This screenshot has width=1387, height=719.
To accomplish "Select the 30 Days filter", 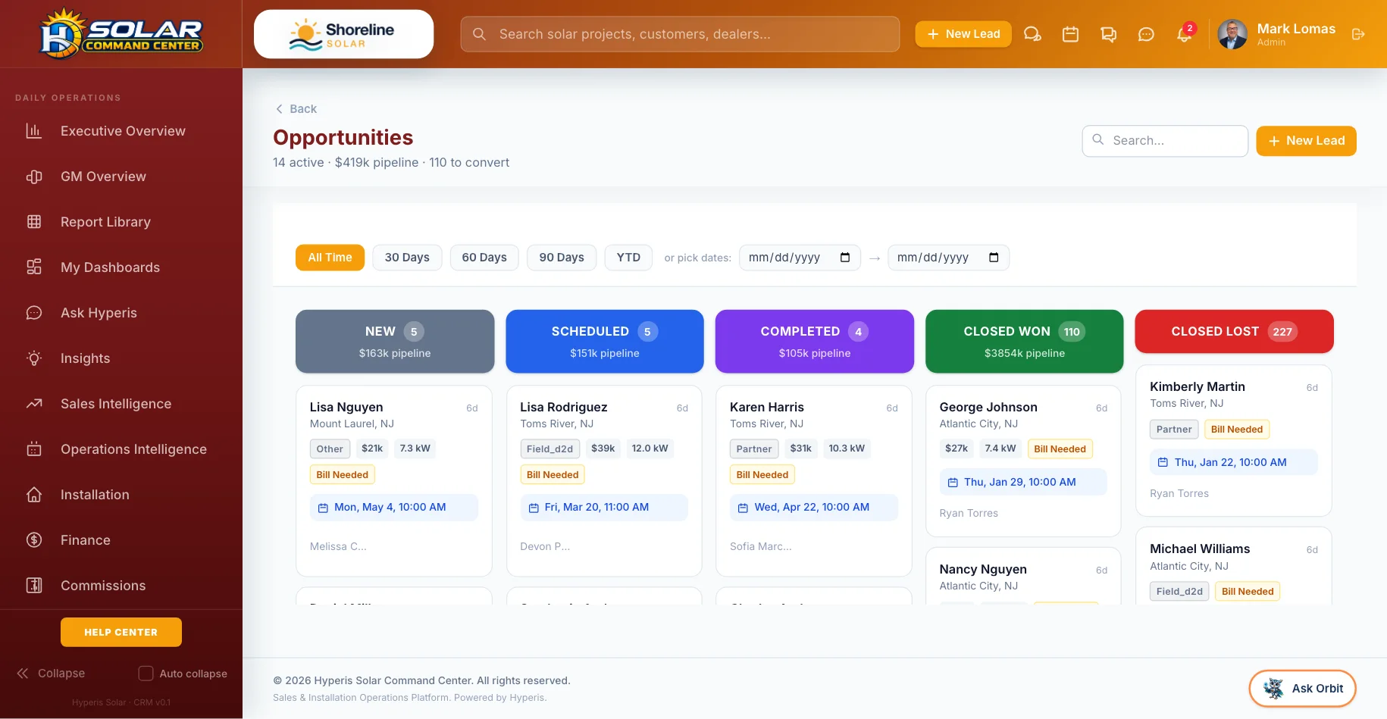I will 407,258.
